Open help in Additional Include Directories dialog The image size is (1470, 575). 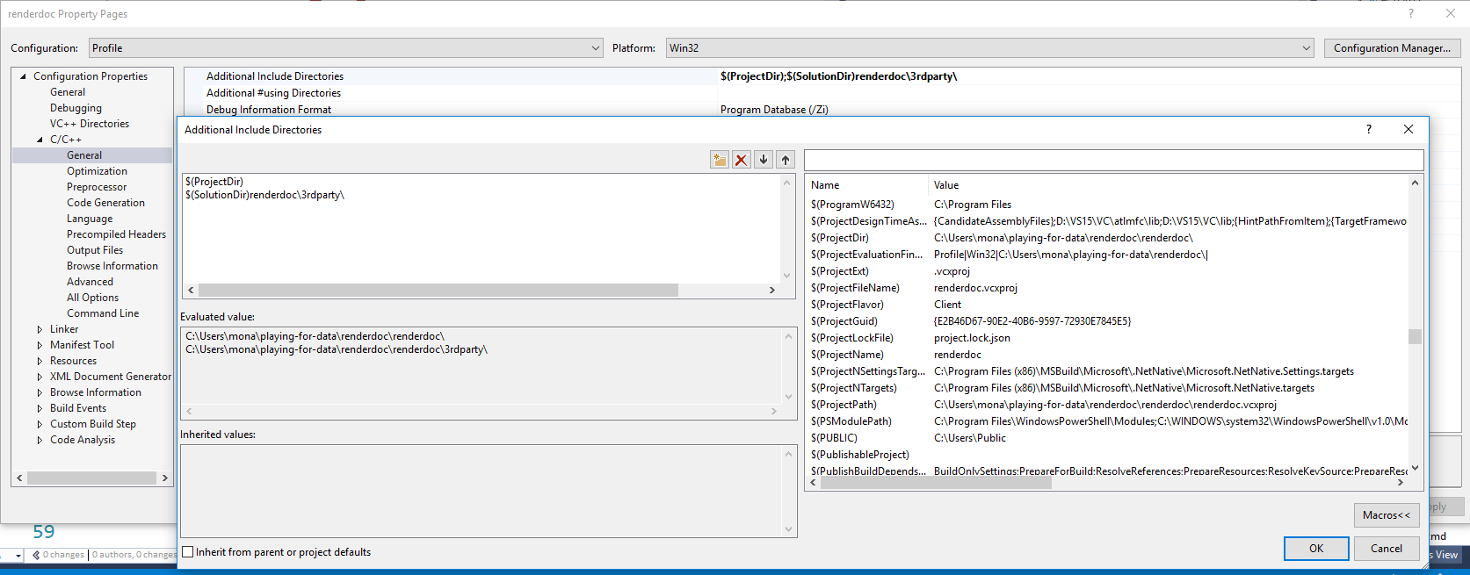(x=1368, y=129)
